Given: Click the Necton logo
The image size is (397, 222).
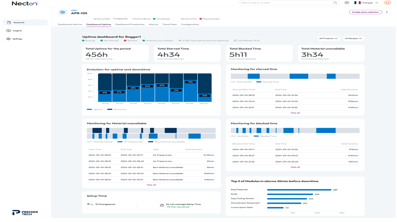Looking at the screenshot, I should (x=25, y=3).
